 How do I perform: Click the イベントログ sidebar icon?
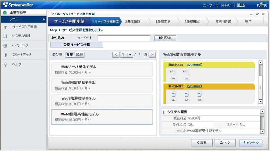[x=5, y=46]
